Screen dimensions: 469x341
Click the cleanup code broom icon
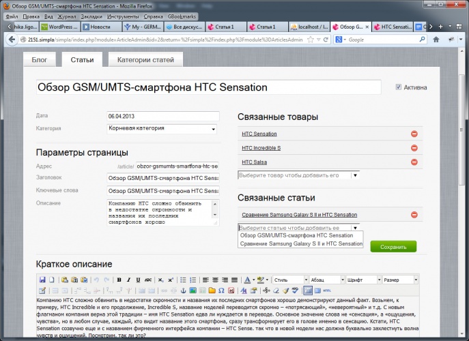tap(285, 291)
